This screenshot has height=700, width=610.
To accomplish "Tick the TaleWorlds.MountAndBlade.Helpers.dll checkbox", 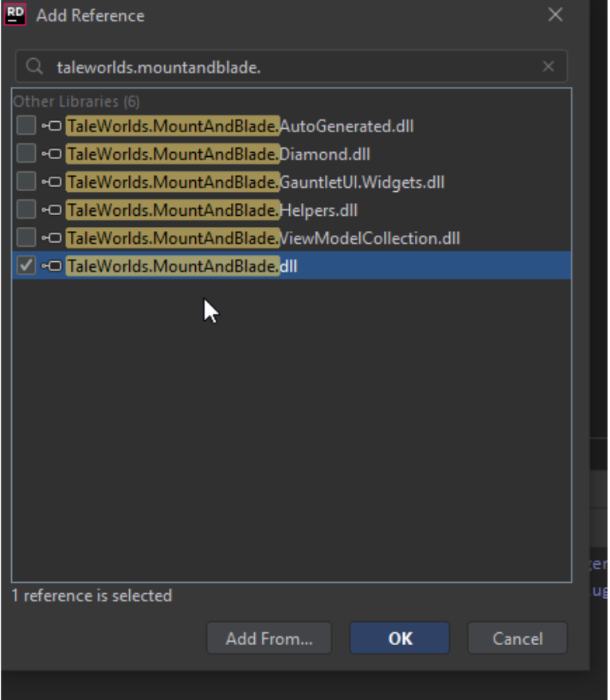I will click(26, 209).
